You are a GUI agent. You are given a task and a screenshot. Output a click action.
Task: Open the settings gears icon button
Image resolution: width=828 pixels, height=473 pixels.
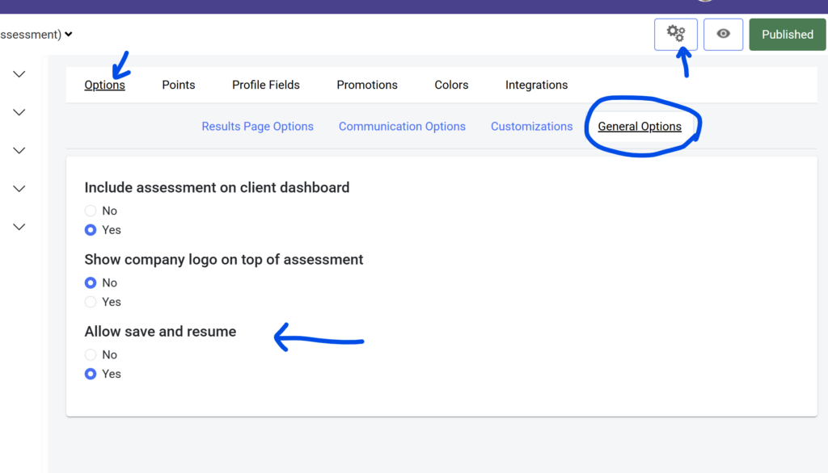click(x=675, y=34)
